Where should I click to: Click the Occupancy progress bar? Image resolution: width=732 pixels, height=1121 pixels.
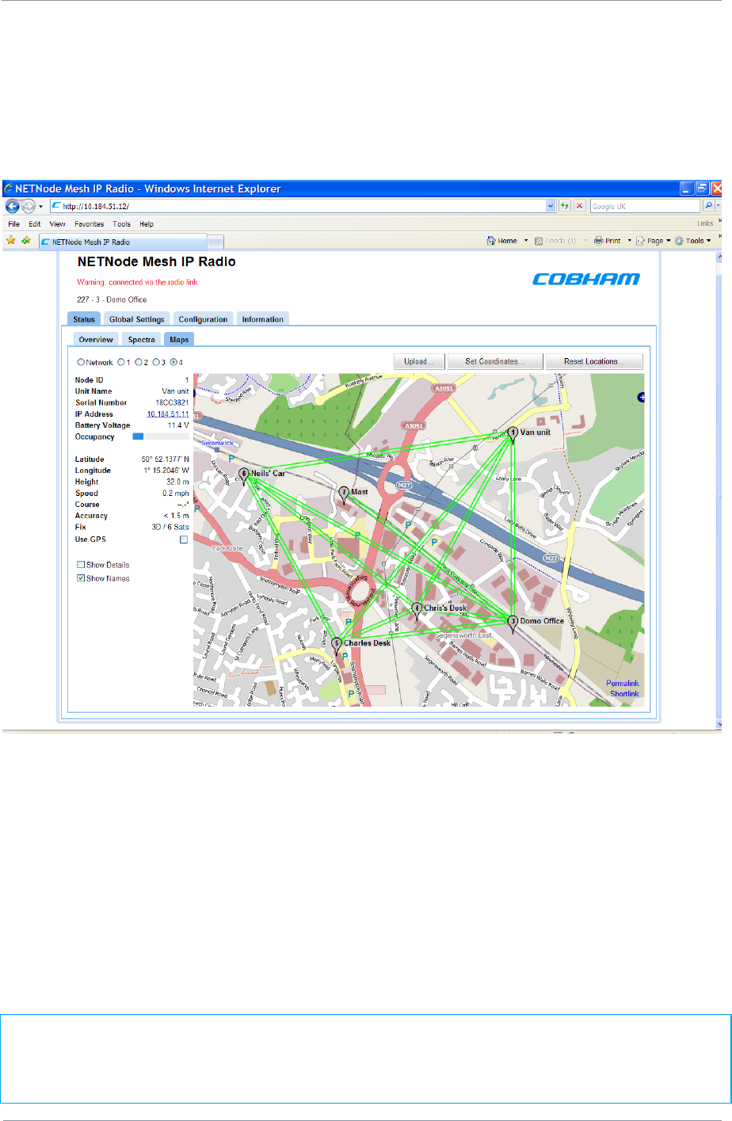161,437
